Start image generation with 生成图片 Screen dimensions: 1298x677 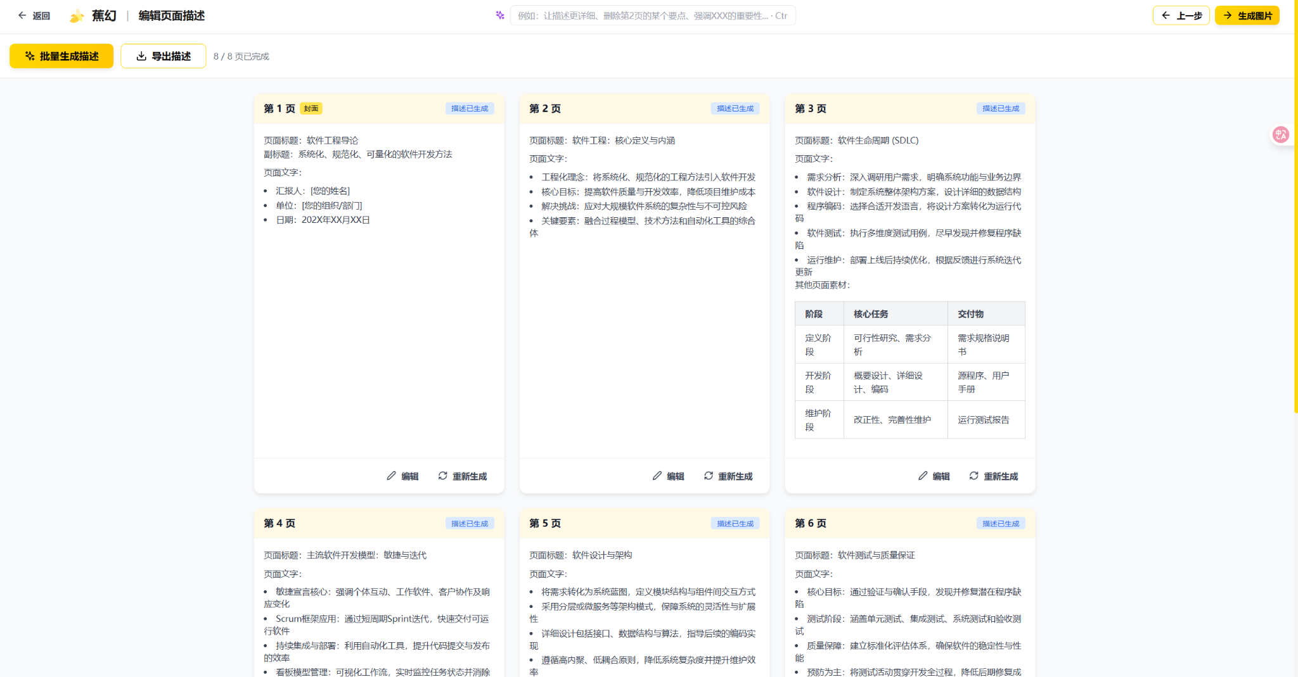click(x=1247, y=16)
